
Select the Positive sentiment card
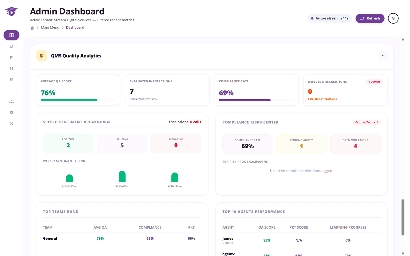[x=68, y=143]
